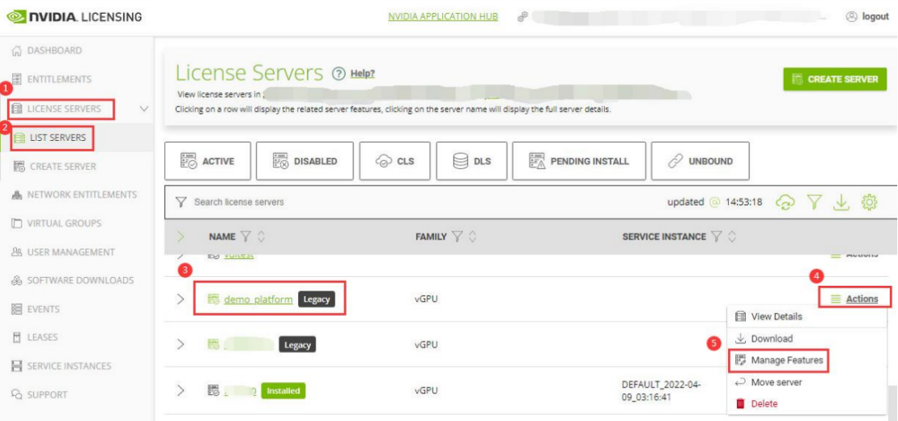Expand the demo_platform server row
This screenshot has height=421, width=898.
click(181, 300)
